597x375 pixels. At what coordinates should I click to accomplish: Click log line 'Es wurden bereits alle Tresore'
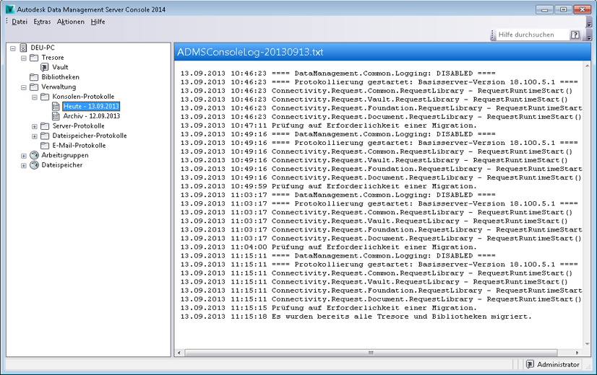[356, 317]
